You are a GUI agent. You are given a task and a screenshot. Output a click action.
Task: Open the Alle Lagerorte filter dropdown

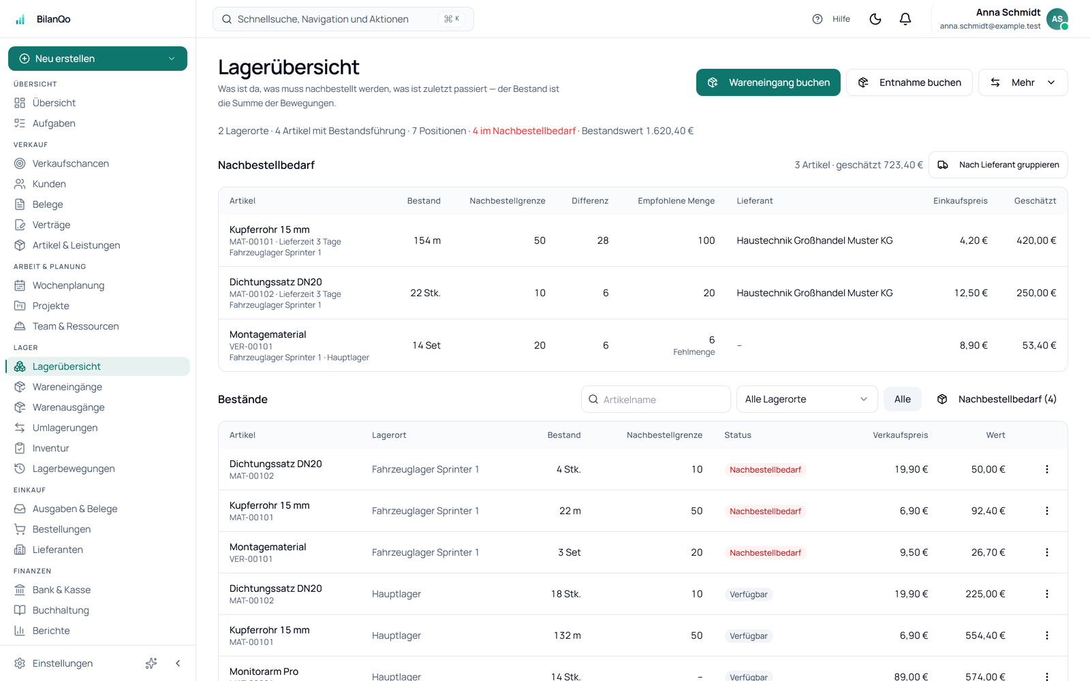point(807,399)
